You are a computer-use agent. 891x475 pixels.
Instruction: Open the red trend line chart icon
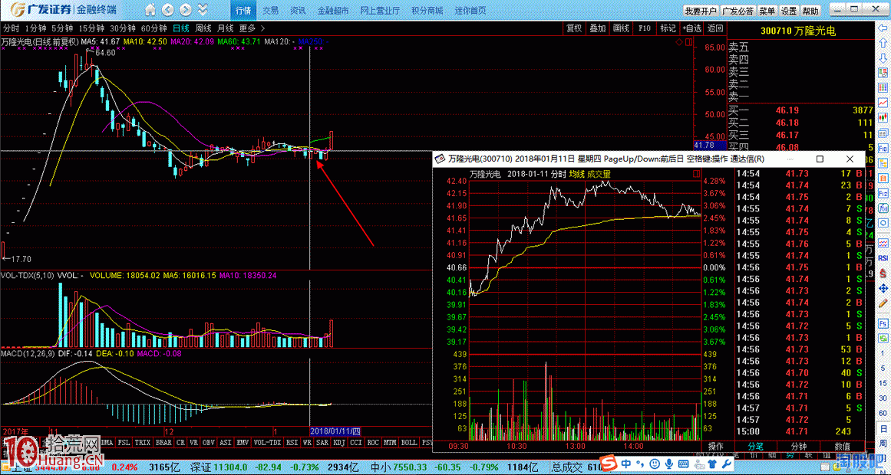tap(883, 102)
